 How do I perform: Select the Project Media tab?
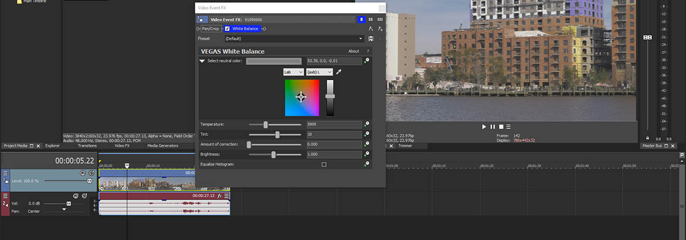[x=16, y=146]
